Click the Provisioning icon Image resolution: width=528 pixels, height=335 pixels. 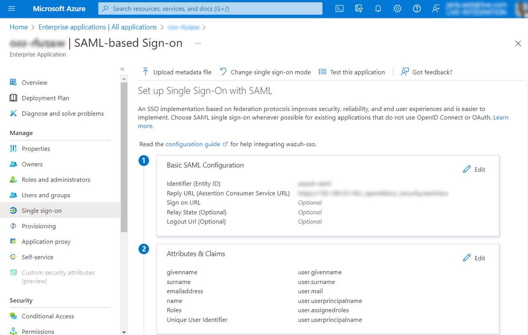tap(13, 226)
